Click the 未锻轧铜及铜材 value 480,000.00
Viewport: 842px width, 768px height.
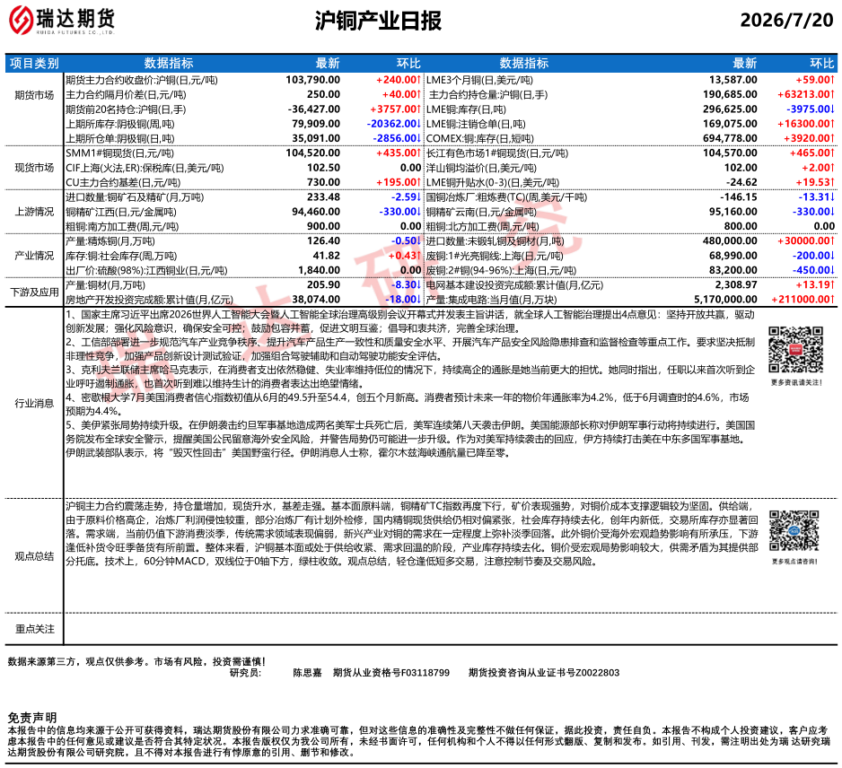click(731, 241)
